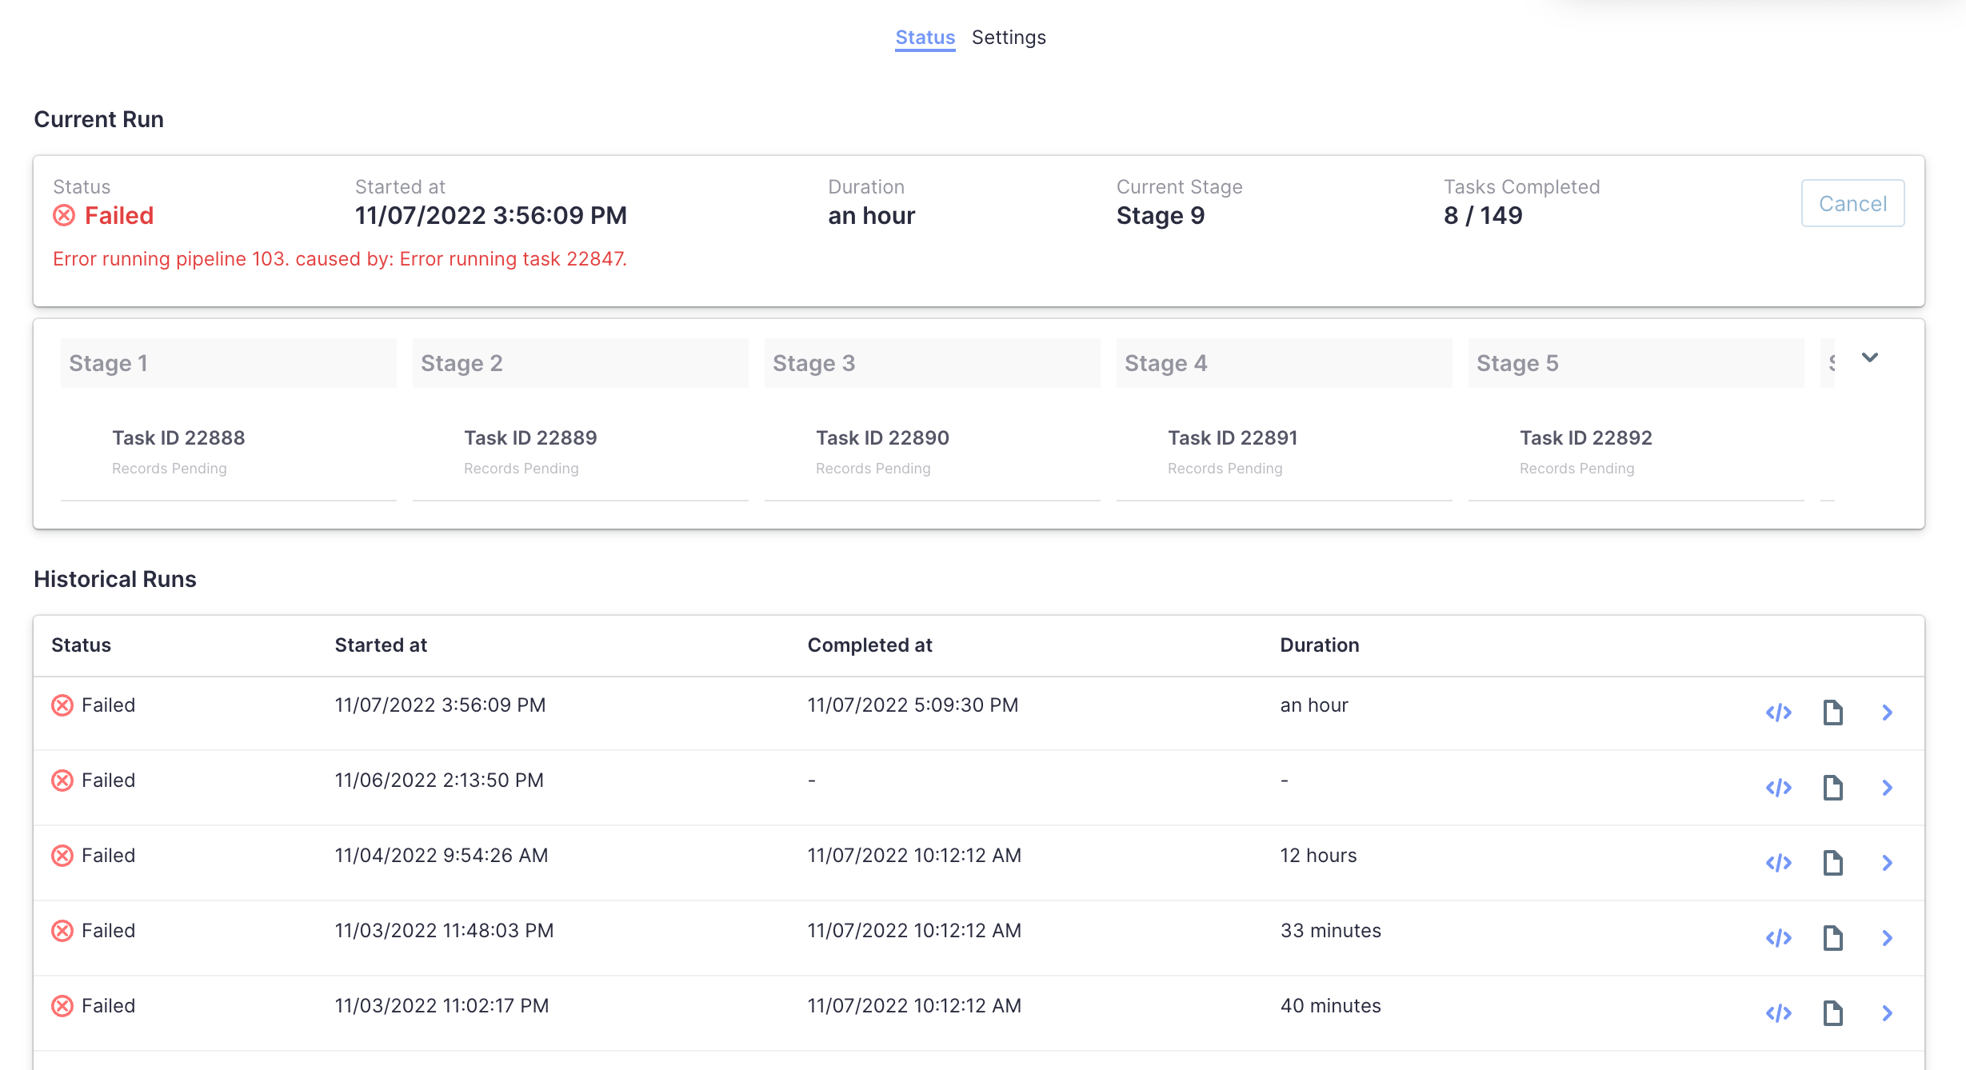
Task: Expand details of 3:56:09 PM run
Action: pos(1887,713)
